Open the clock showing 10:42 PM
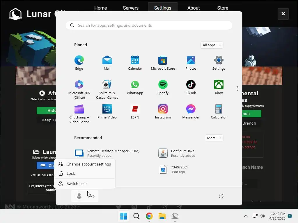The image size is (298, 223). coord(277,216)
